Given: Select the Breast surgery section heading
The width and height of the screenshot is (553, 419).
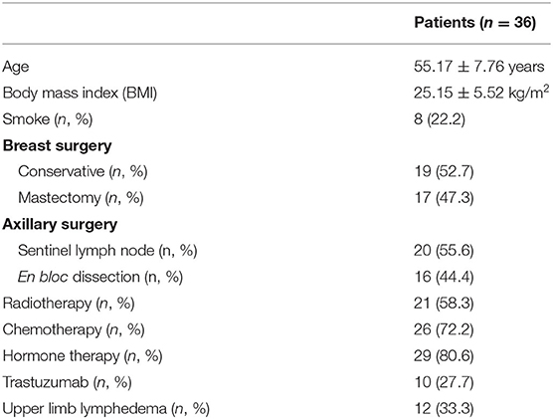Looking at the screenshot, I should coord(57,145).
